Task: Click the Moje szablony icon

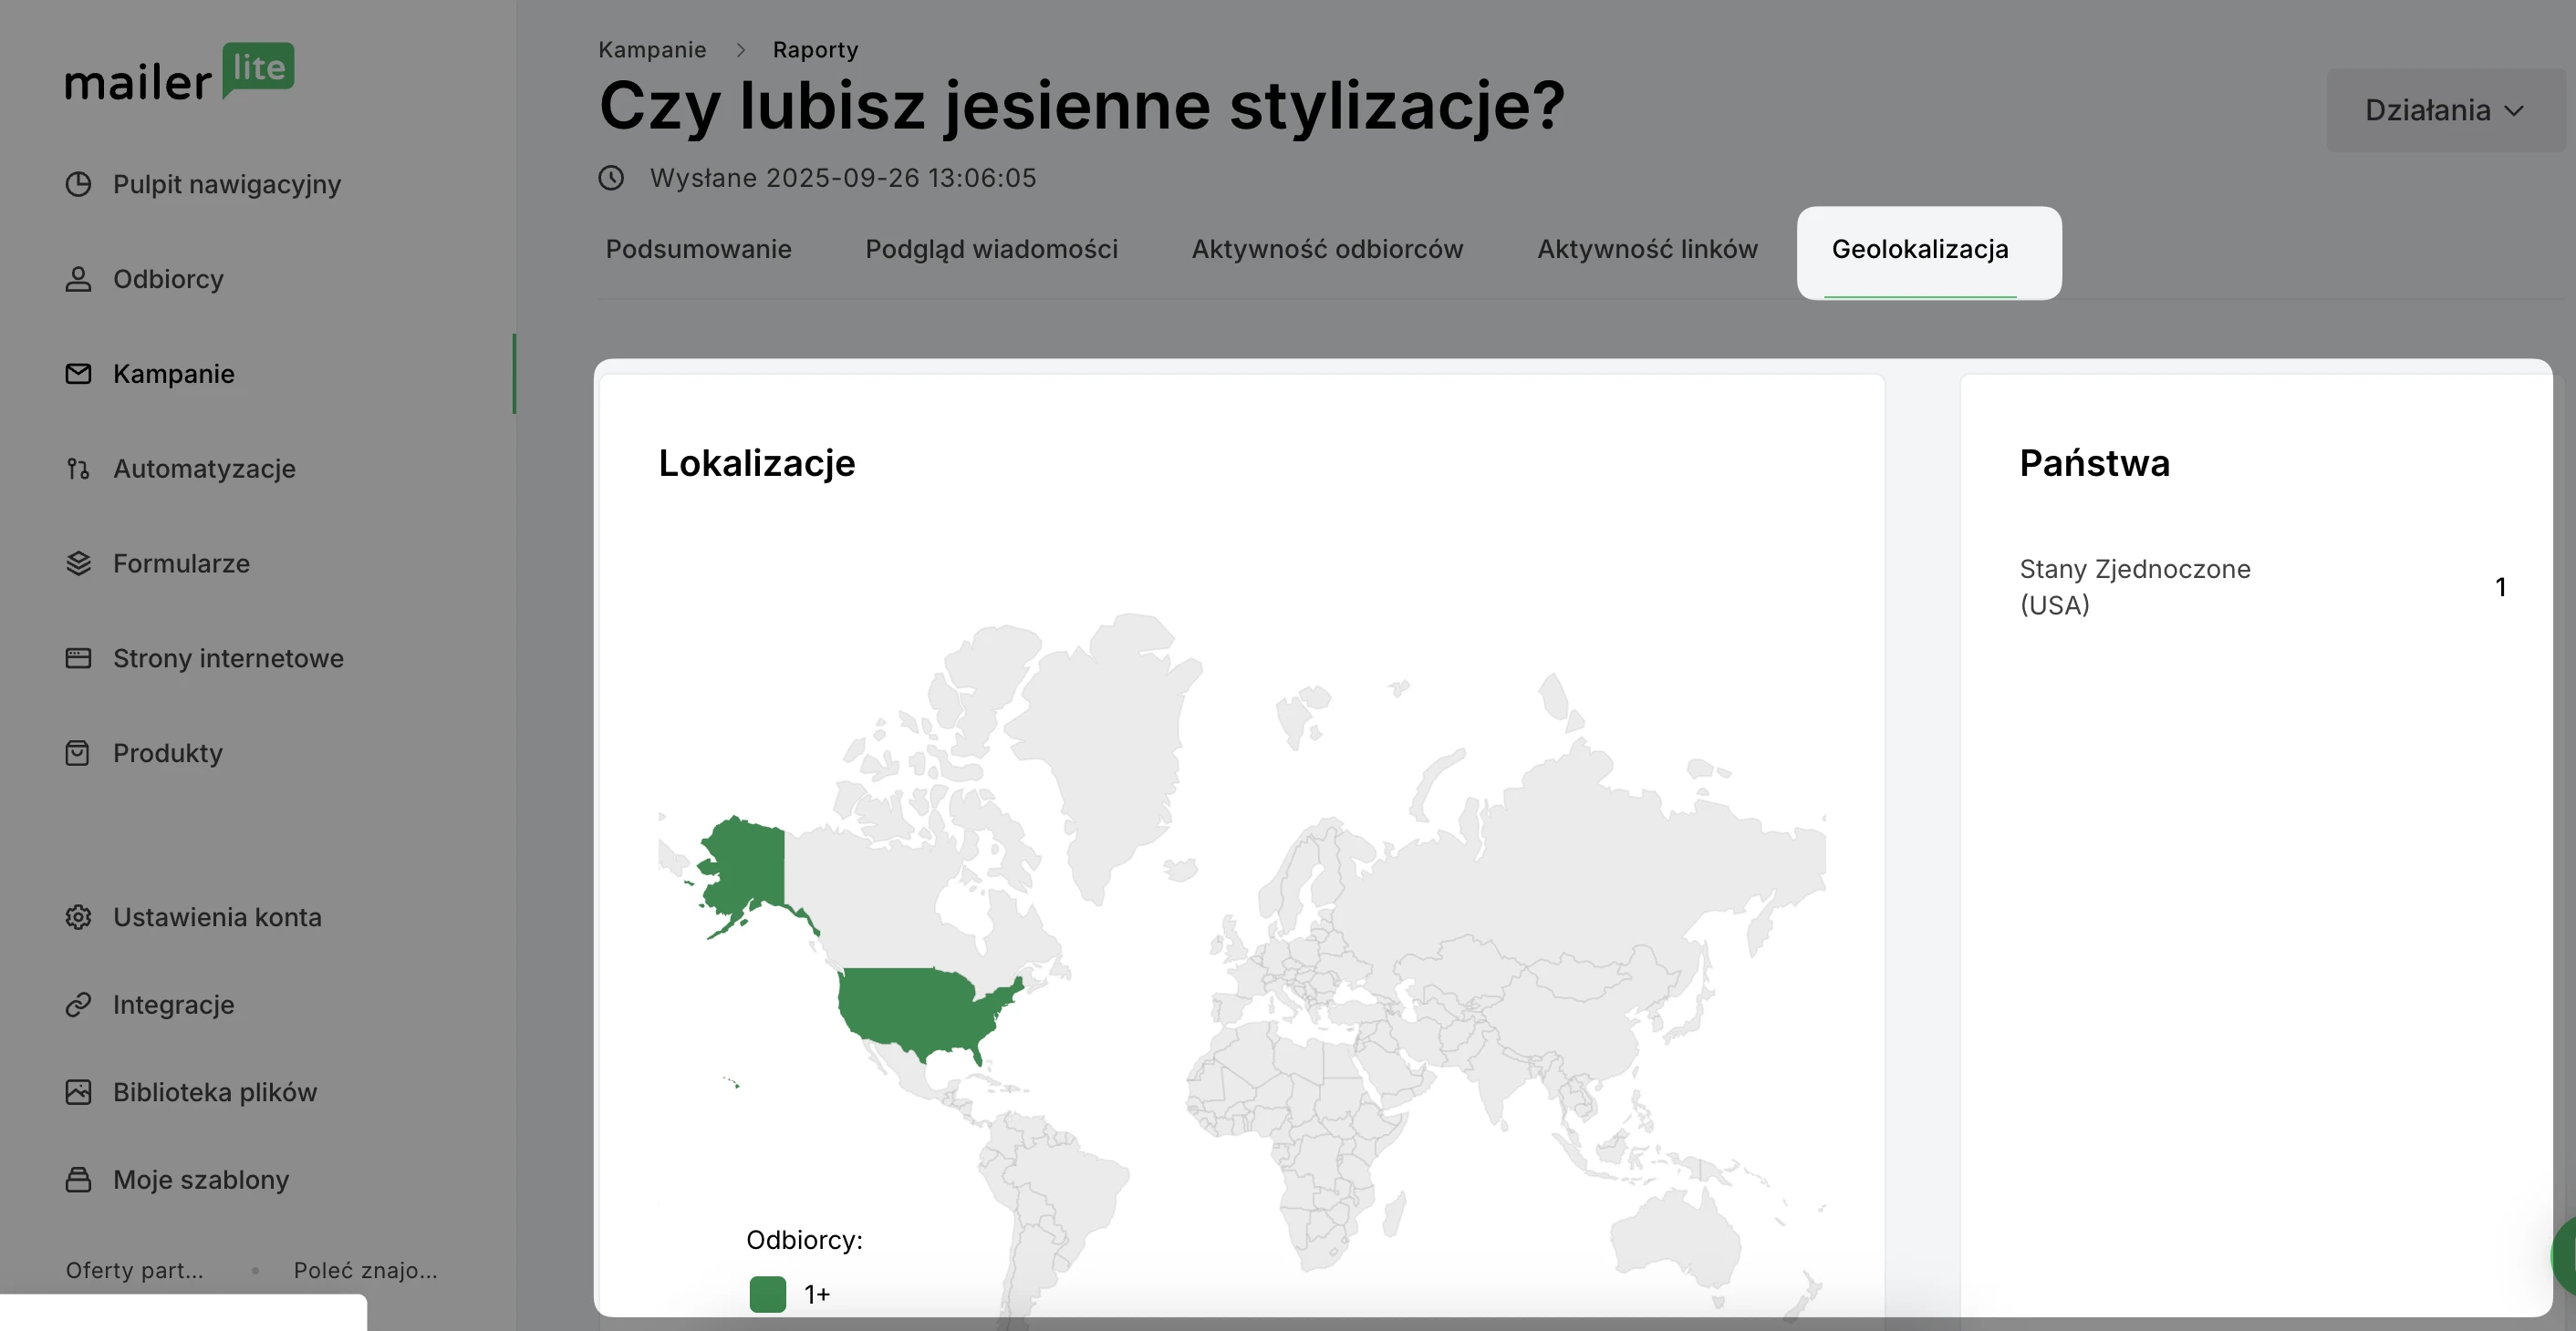Action: [78, 1180]
